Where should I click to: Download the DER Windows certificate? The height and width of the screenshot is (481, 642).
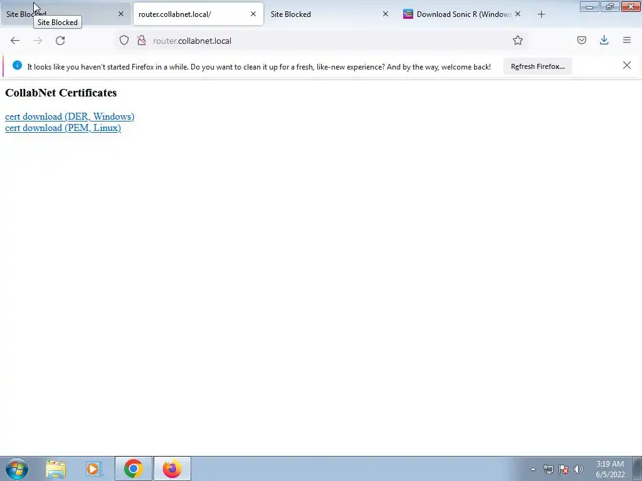(x=70, y=116)
